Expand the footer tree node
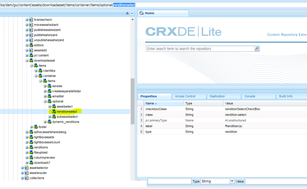Image resolution: width=307 pixels, height=189 pixels. [x=32, y=127]
